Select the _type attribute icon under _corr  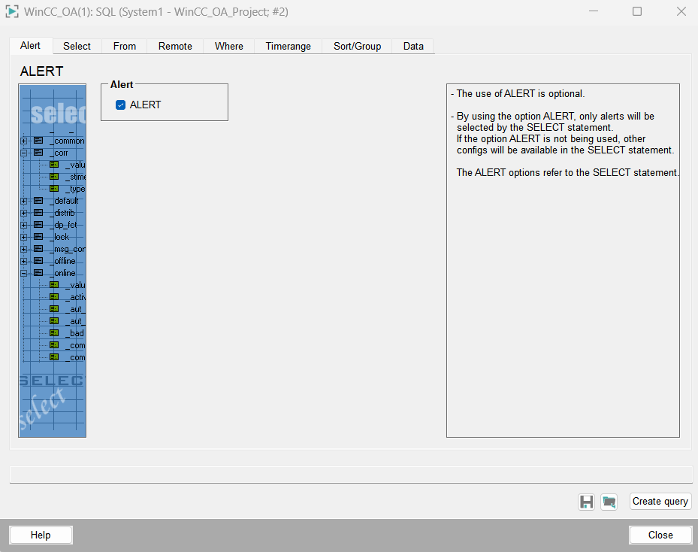pos(54,189)
